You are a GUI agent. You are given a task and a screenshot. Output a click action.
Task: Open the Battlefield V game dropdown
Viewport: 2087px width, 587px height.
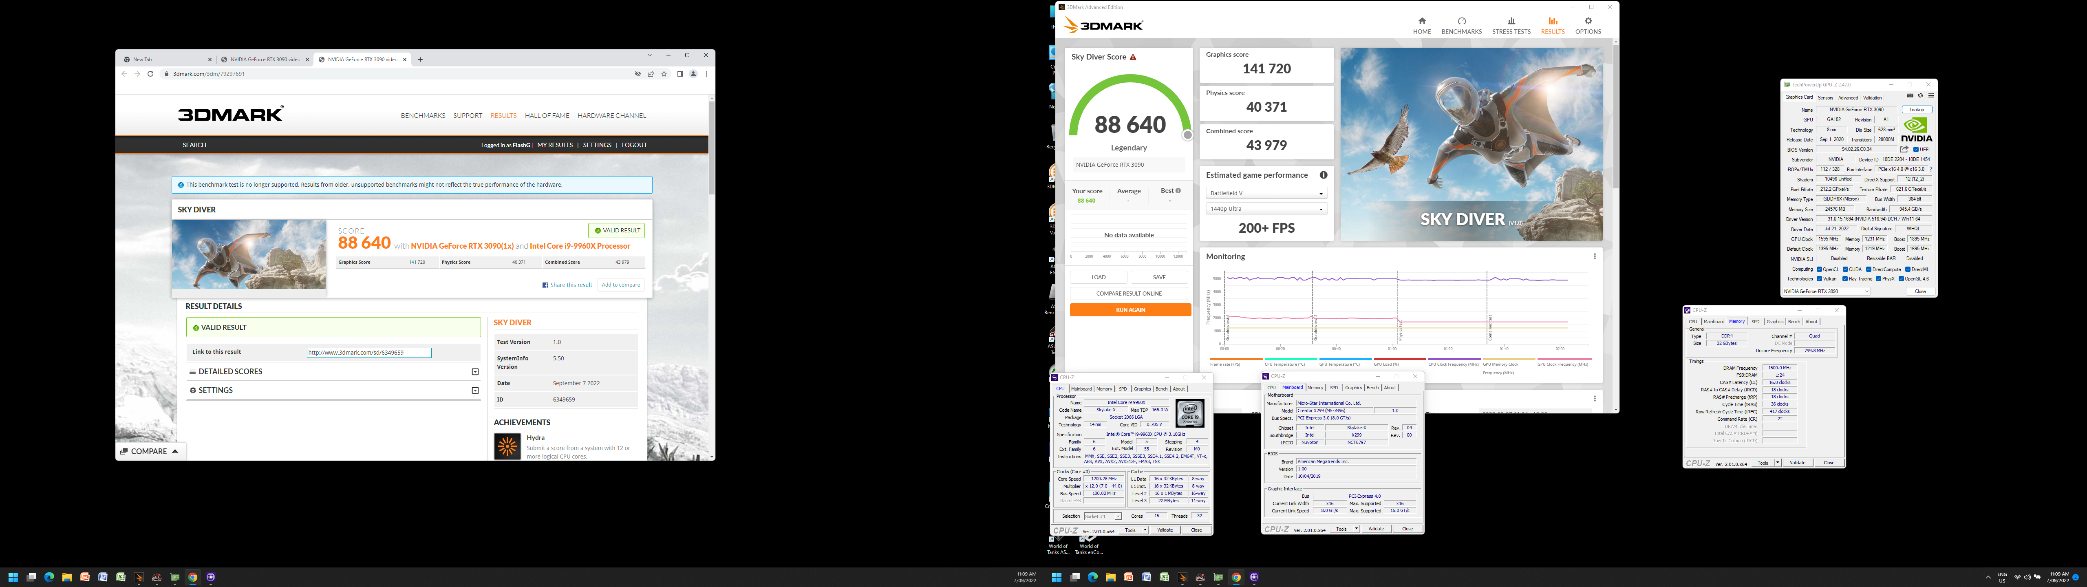click(x=1266, y=193)
